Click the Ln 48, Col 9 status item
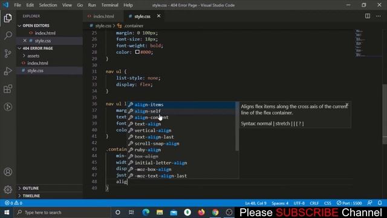This screenshot has width=387, height=218. (256, 203)
